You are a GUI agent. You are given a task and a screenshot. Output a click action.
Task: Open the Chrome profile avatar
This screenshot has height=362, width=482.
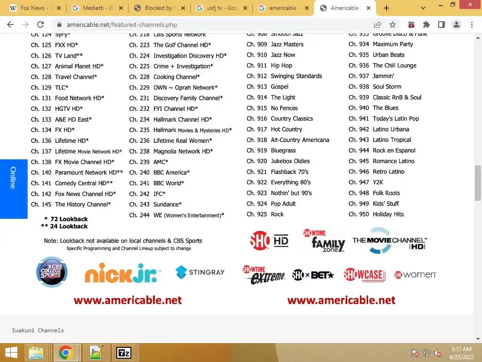(x=457, y=25)
